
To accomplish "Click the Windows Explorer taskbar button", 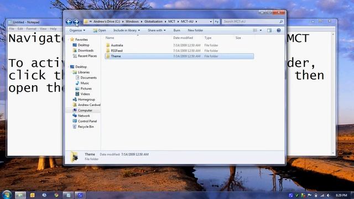I will tap(20, 195).
